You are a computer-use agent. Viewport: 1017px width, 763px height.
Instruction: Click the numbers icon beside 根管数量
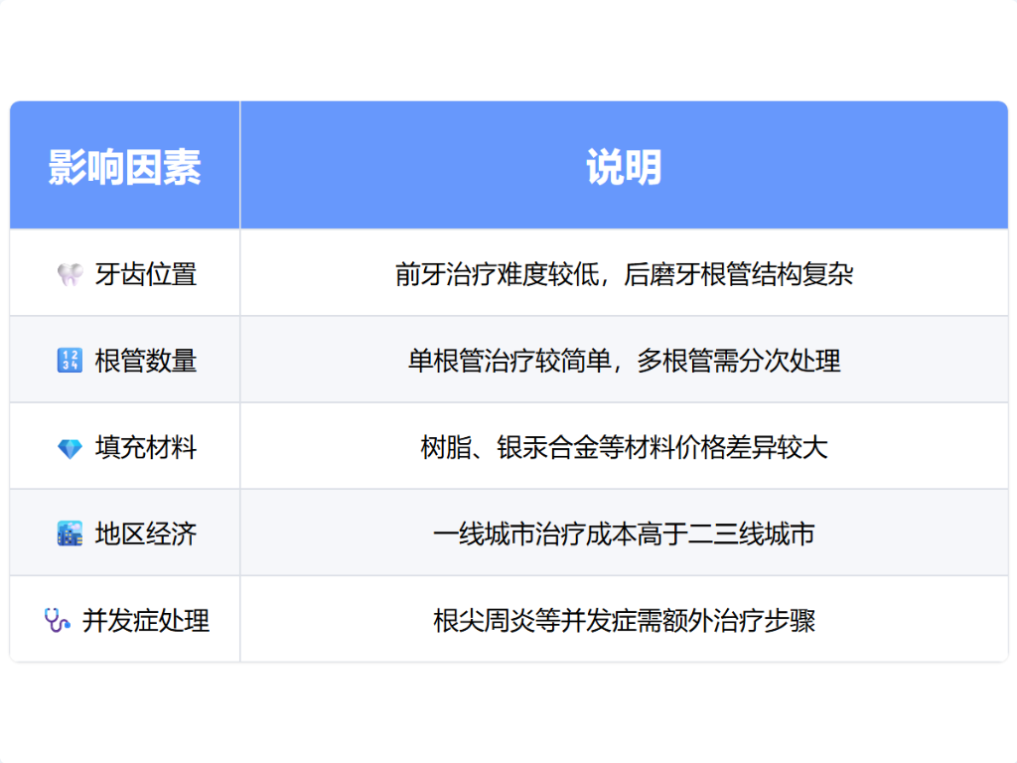pyautogui.click(x=70, y=361)
